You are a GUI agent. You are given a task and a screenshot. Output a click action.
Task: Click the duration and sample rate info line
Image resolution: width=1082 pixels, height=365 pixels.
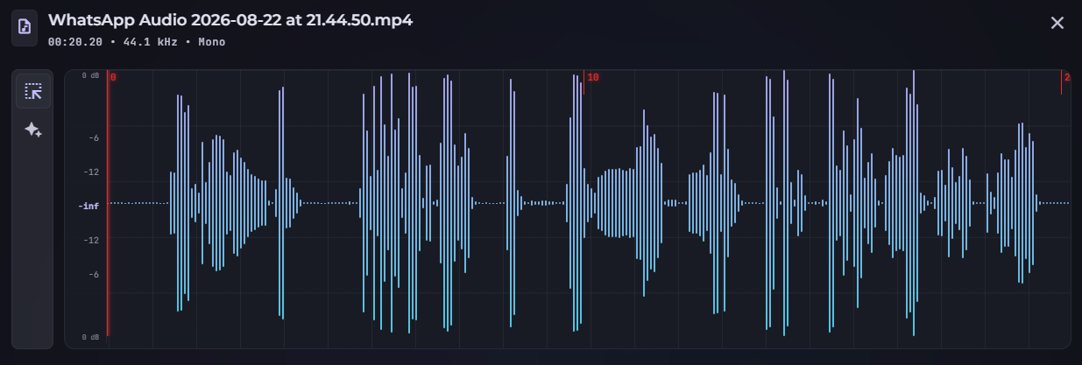137,42
